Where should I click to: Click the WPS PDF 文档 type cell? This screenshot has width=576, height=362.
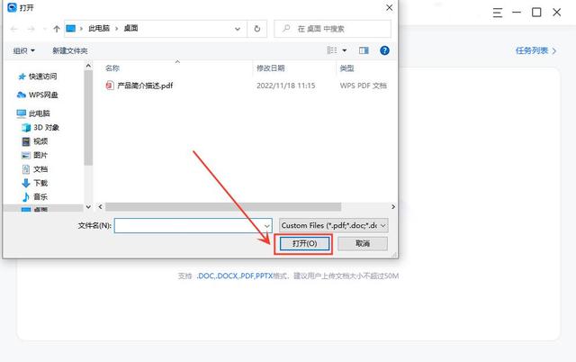coord(363,86)
